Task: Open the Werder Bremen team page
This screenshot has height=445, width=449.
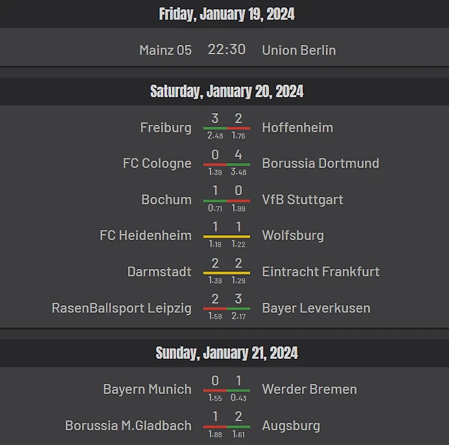Action: tap(309, 389)
